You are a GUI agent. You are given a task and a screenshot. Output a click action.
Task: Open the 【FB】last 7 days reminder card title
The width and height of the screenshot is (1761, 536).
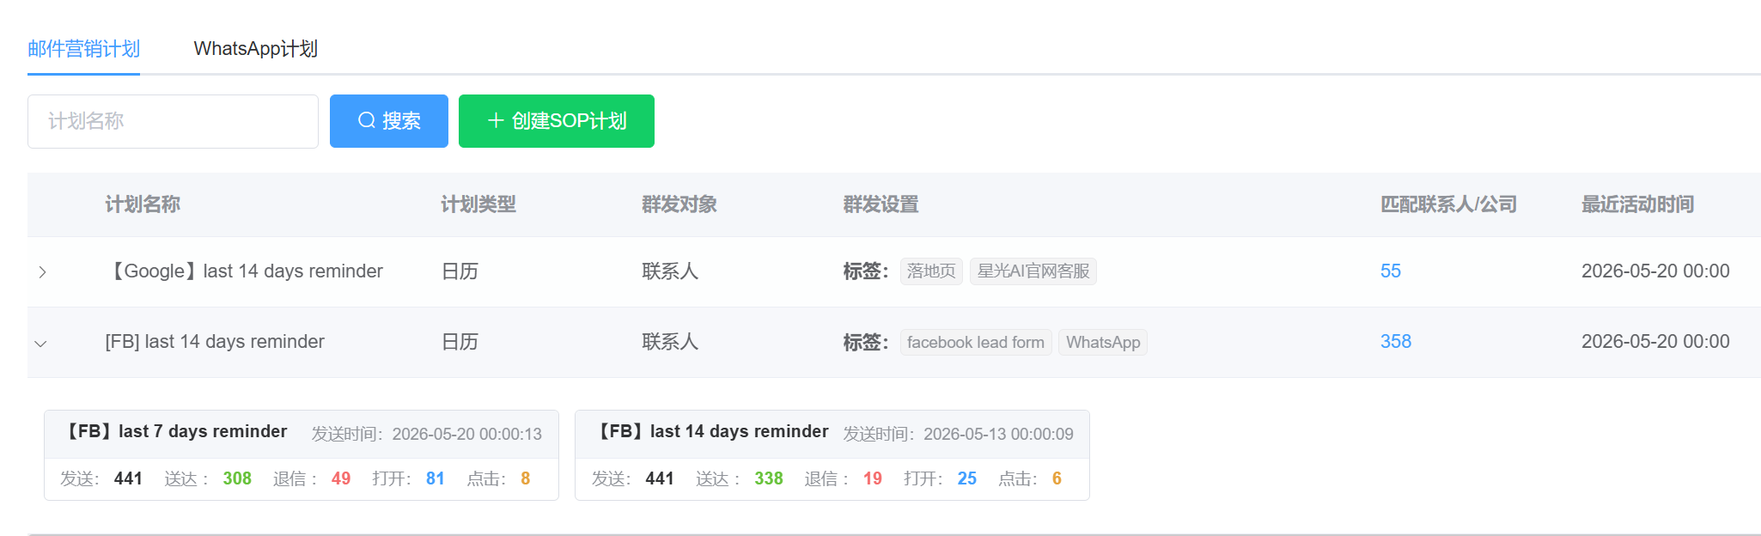pyautogui.click(x=174, y=431)
